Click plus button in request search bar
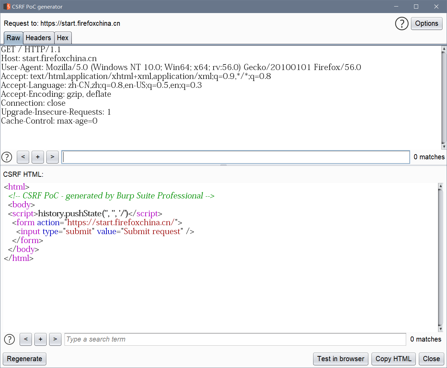The image size is (447, 368). click(38, 157)
